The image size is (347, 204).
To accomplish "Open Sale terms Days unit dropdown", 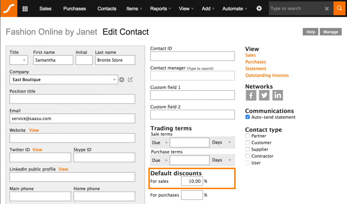I will [222, 143].
